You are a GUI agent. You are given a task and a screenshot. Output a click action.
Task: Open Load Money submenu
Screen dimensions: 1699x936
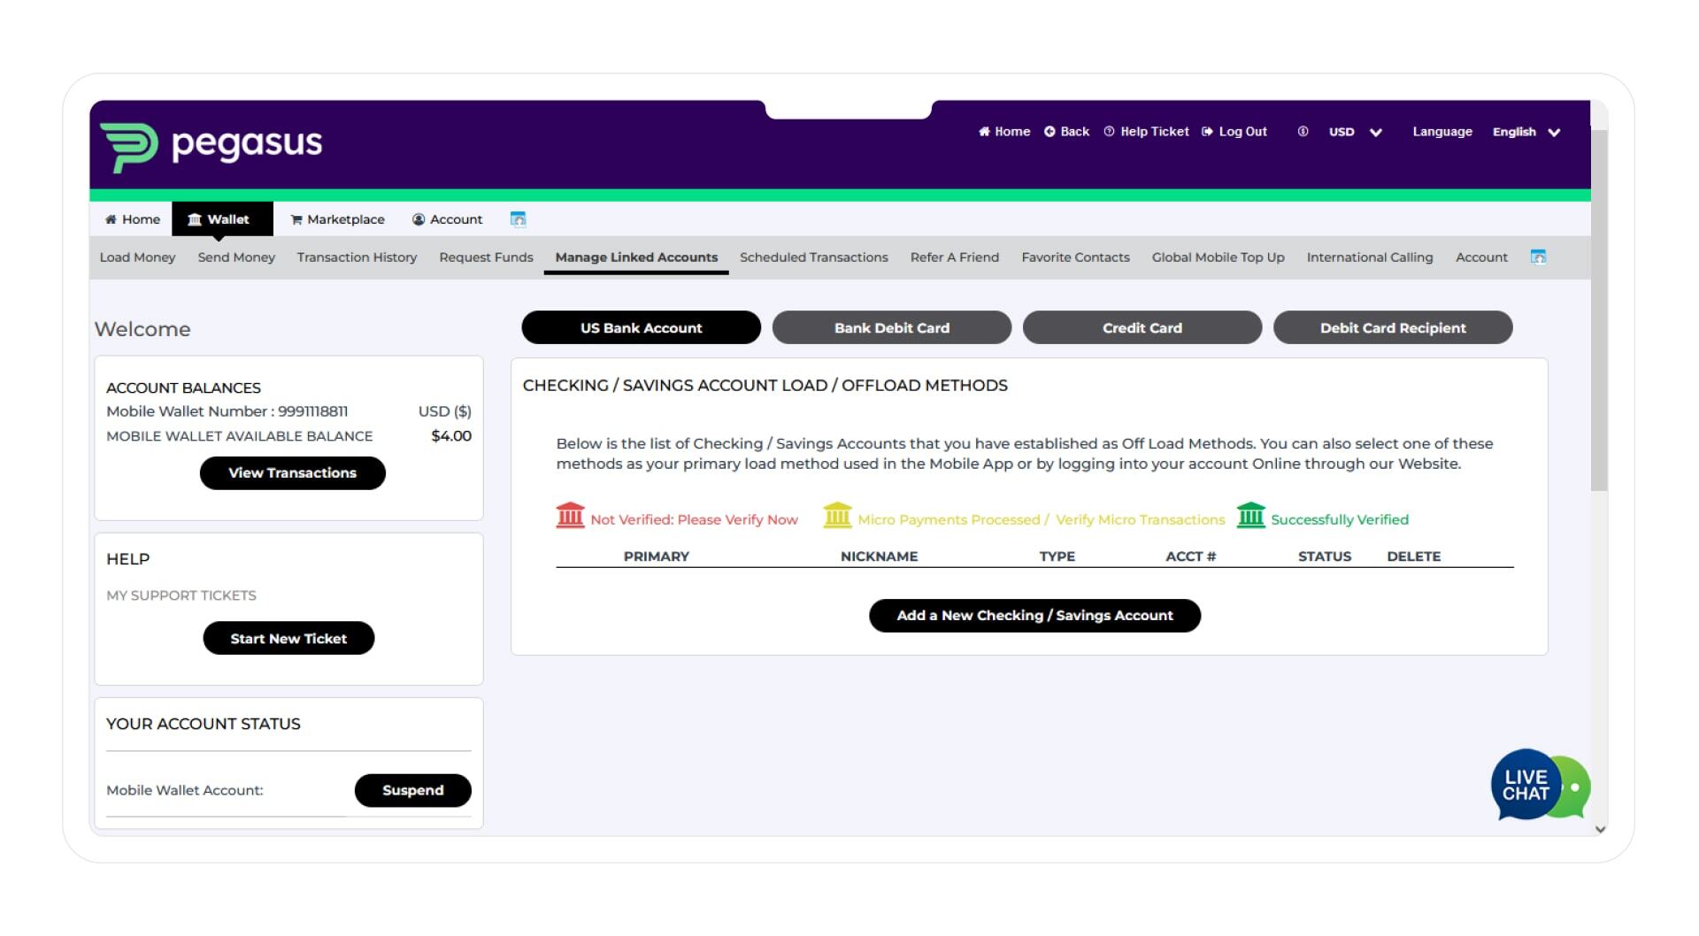click(137, 257)
